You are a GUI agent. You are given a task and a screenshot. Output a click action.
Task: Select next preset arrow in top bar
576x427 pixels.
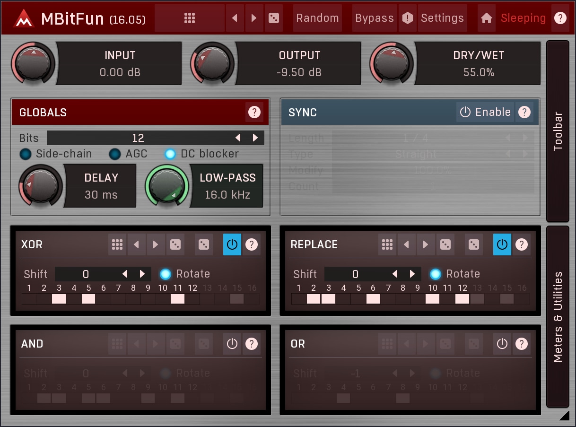[254, 18]
